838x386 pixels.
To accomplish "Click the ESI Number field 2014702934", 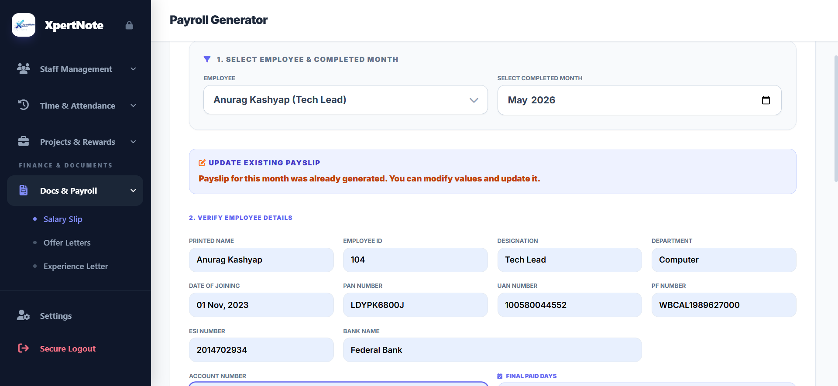I will point(261,350).
